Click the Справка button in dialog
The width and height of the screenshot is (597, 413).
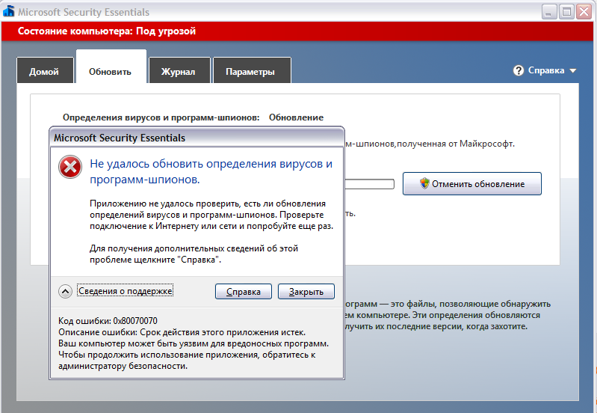click(244, 292)
